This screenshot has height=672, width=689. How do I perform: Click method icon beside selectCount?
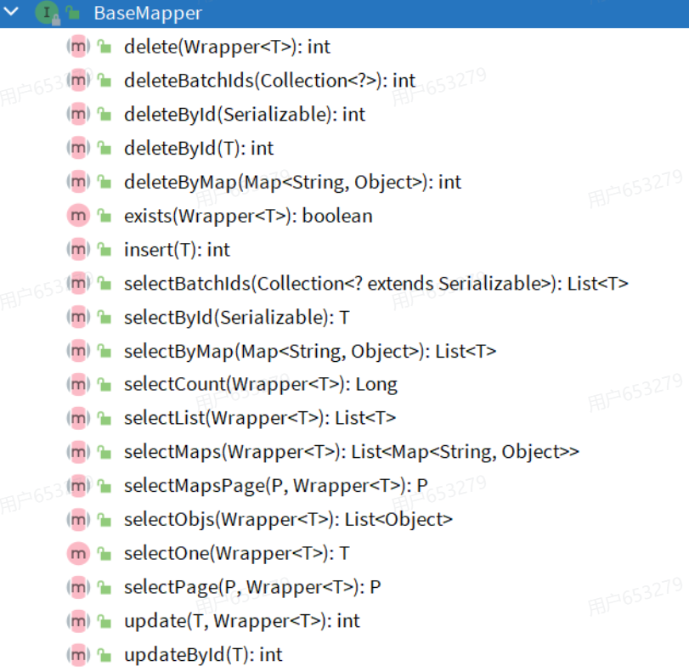point(78,384)
